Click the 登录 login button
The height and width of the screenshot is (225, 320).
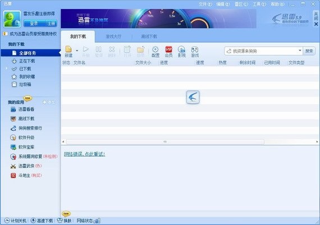34,24
